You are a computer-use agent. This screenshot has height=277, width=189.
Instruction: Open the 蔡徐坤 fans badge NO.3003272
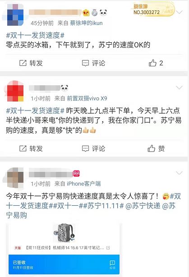pos(153,9)
